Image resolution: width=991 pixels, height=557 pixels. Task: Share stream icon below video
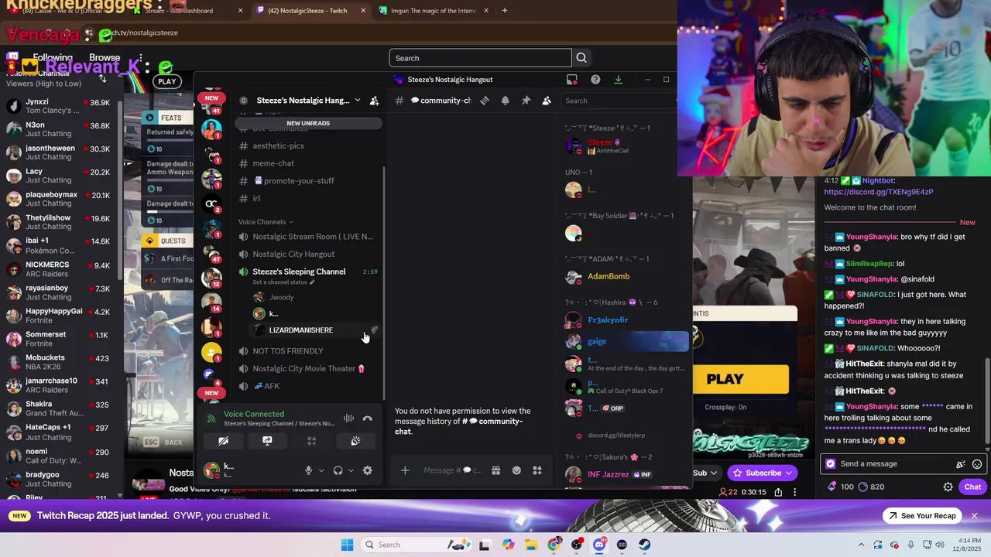[x=778, y=492]
